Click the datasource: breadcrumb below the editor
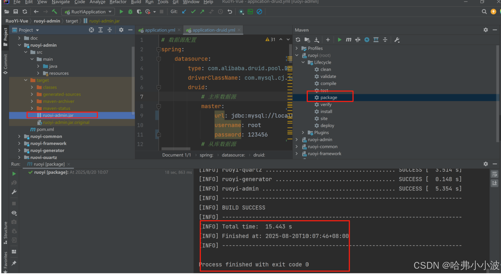The height and width of the screenshot is (274, 501). (233, 155)
